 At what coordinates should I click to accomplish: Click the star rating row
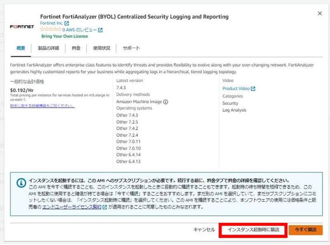50,29
